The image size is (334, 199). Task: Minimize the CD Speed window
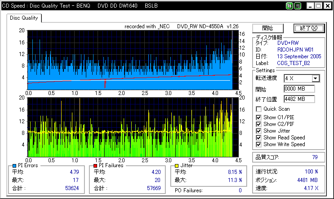coord(310,6)
